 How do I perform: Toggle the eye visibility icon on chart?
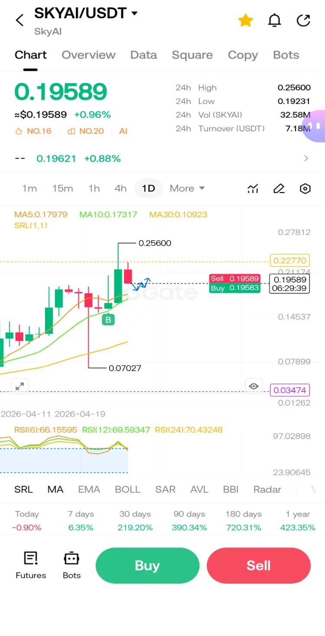click(254, 386)
